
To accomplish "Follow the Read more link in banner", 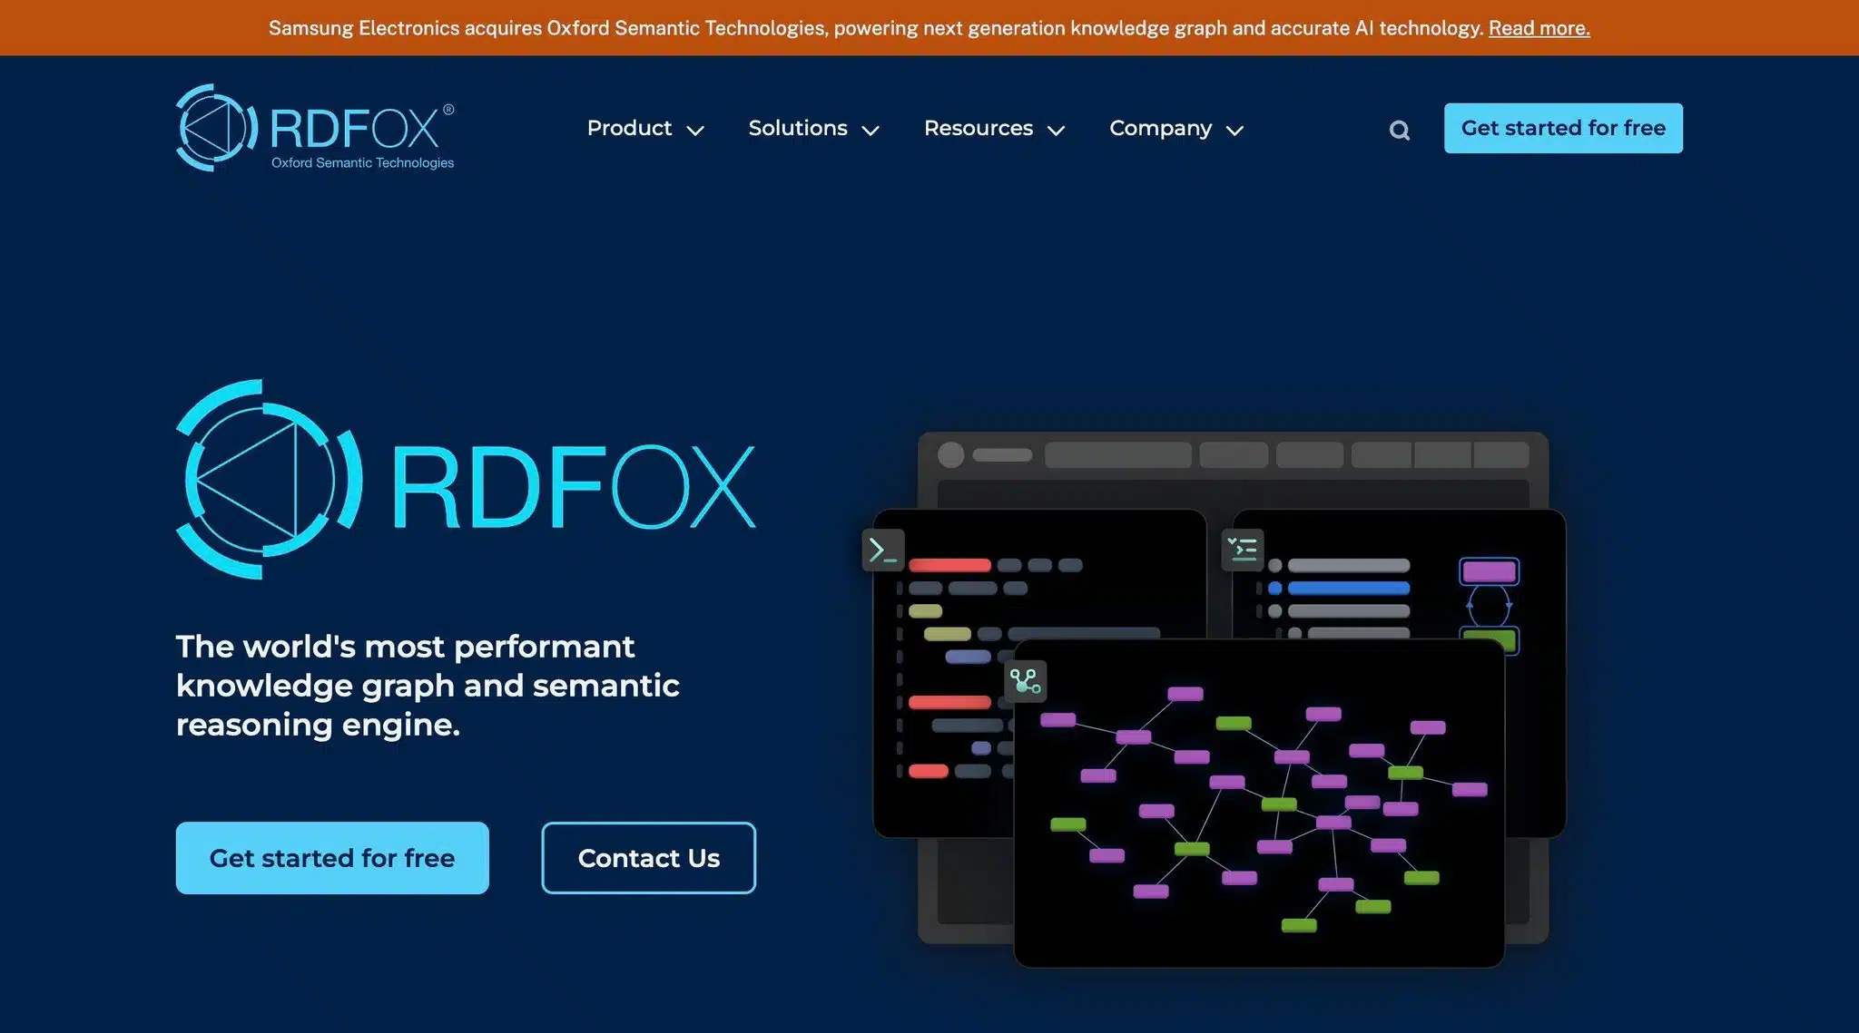I will [x=1539, y=28].
